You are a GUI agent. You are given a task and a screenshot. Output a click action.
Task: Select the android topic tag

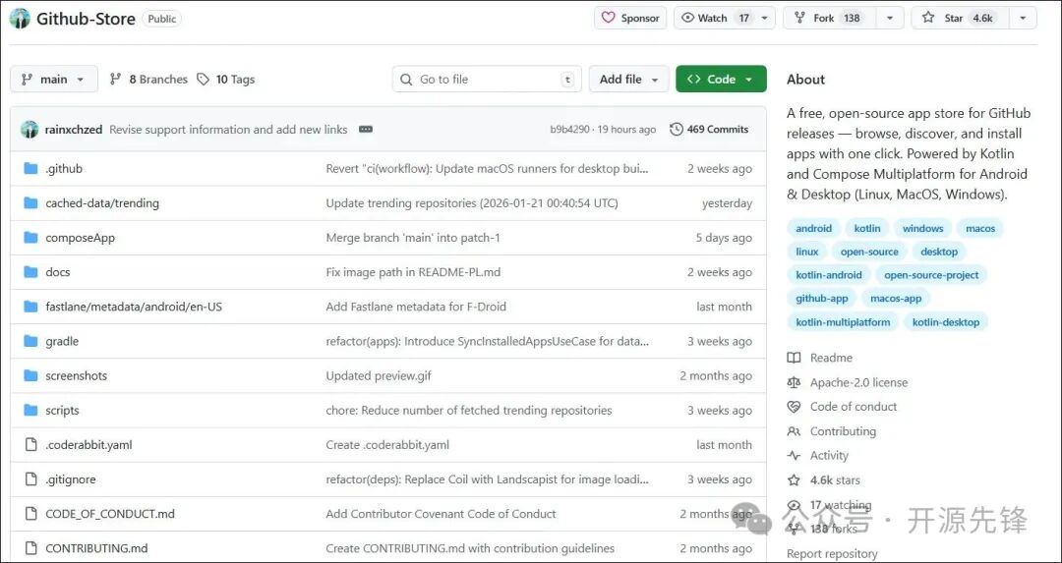[813, 228]
